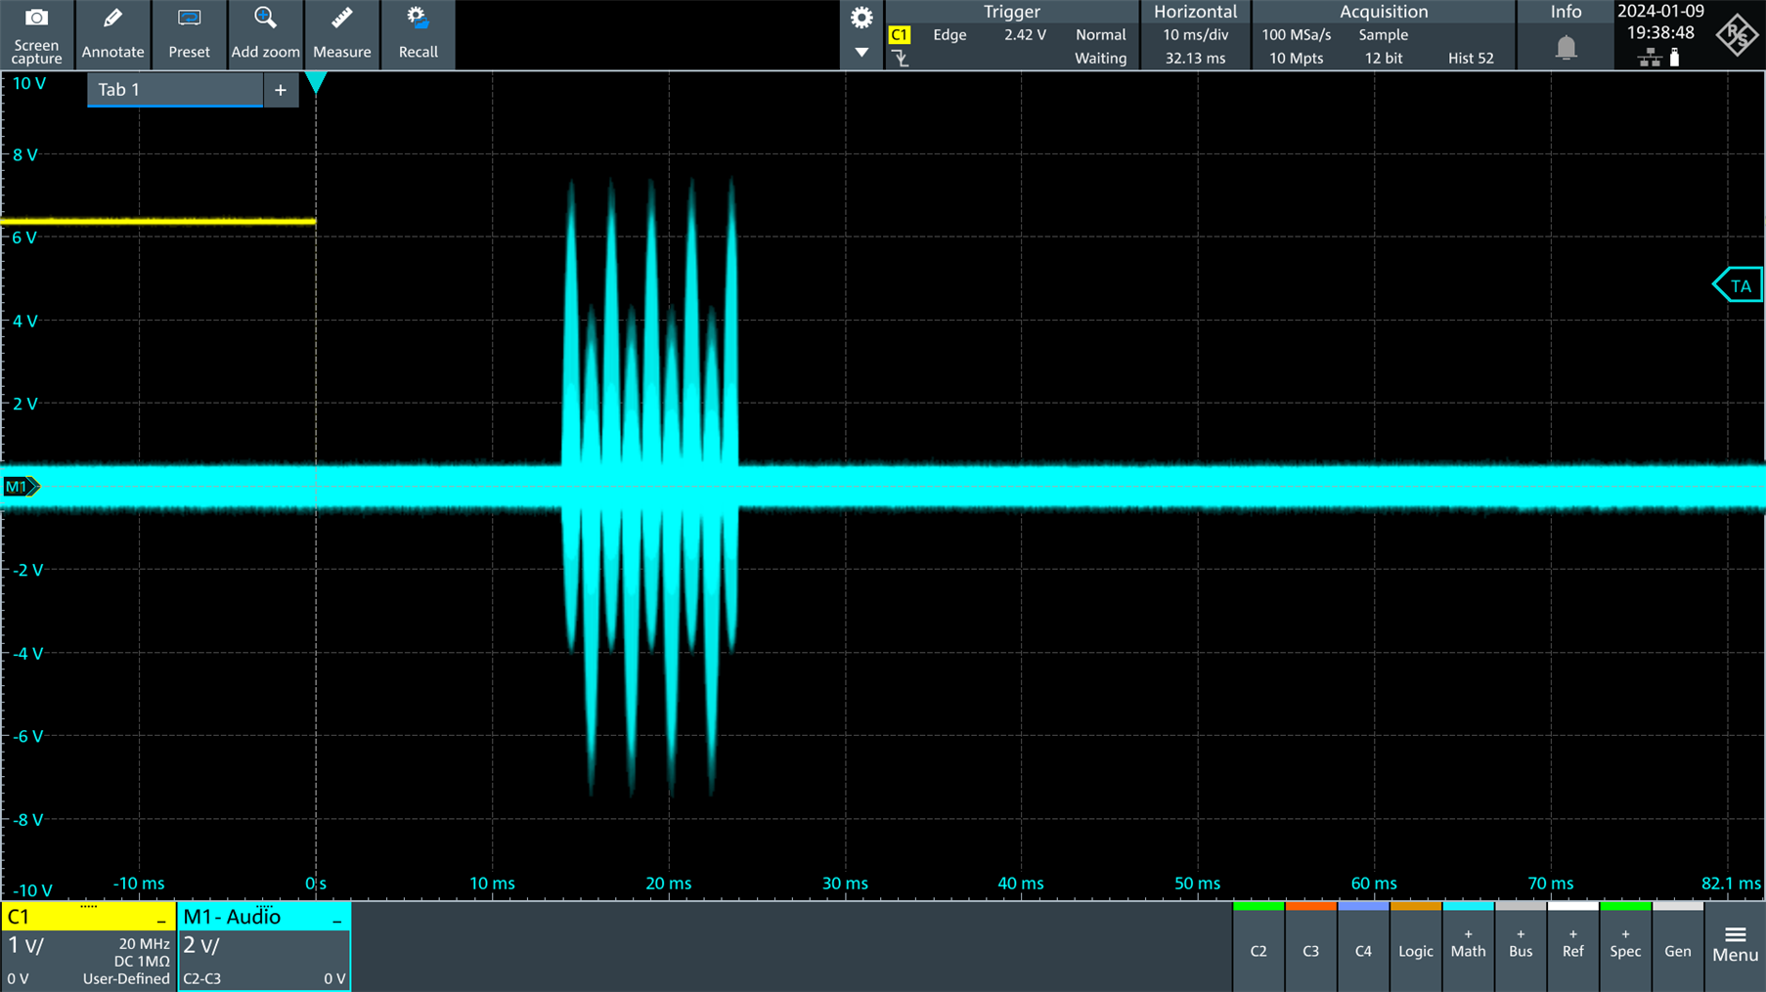Image resolution: width=1766 pixels, height=992 pixels.
Task: Click the 2.42 V trigger level value
Action: (1025, 34)
